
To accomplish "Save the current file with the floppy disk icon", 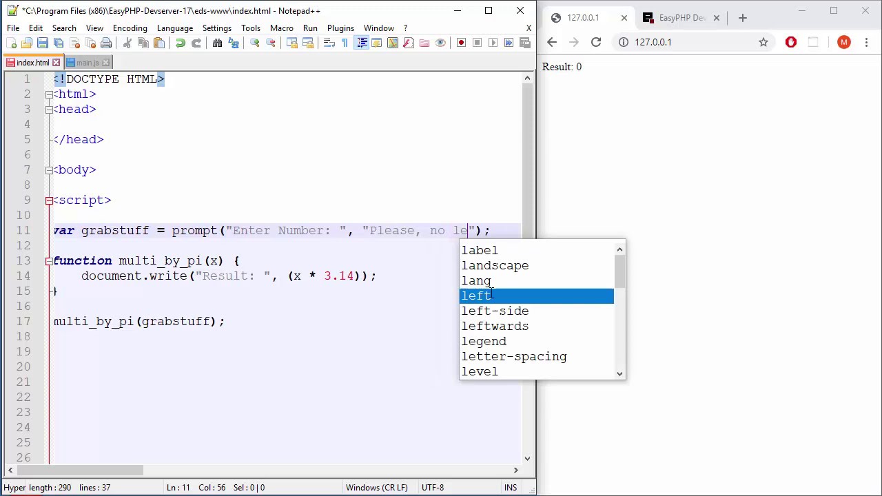I will pos(43,43).
